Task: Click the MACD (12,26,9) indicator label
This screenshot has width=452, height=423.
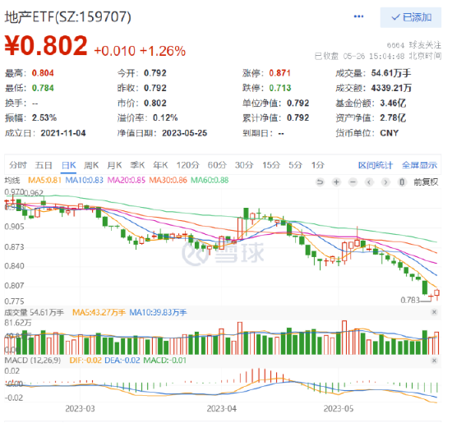Action: (x=33, y=361)
